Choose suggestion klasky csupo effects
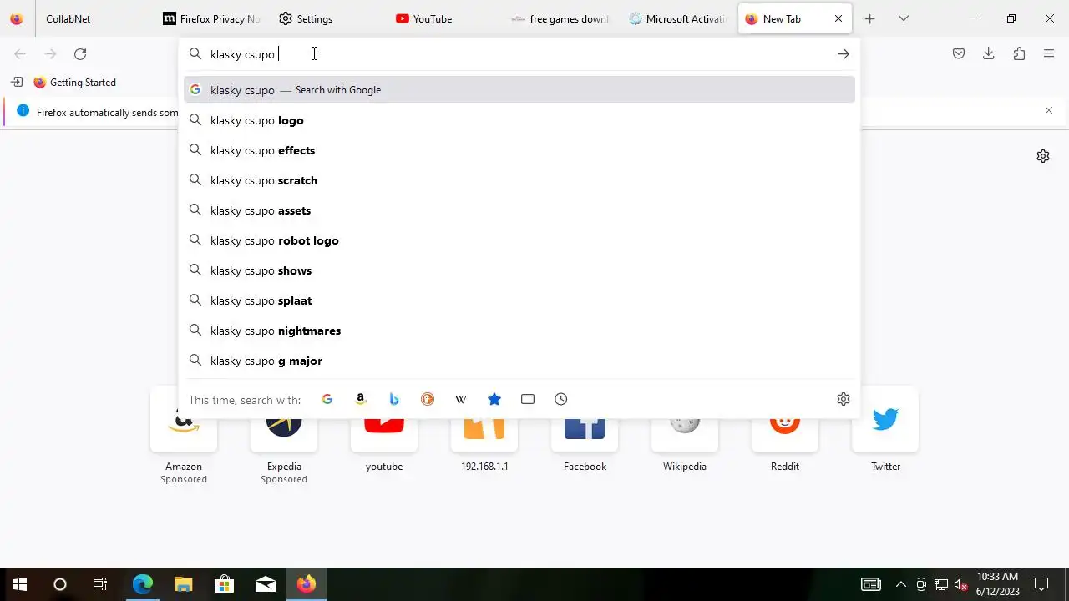 (519, 150)
